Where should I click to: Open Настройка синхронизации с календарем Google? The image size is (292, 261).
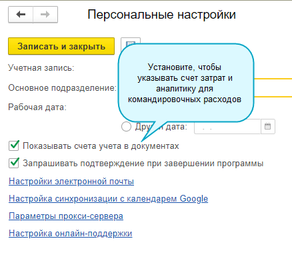pyautogui.click(x=109, y=198)
